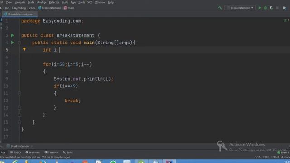Open the Code menu
The height and width of the screenshot is (163, 290).
tap(31, 2)
